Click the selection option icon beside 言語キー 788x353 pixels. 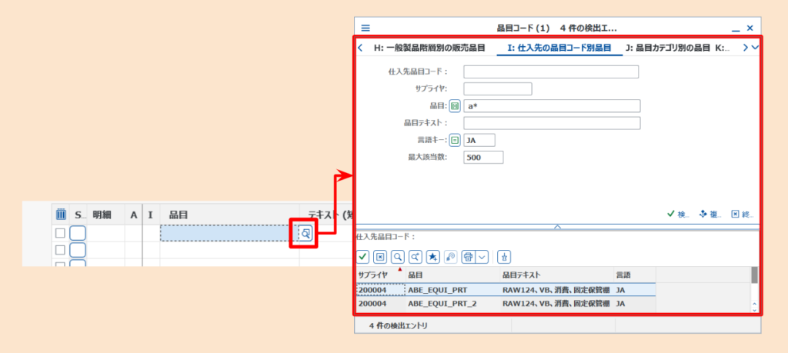tap(454, 140)
